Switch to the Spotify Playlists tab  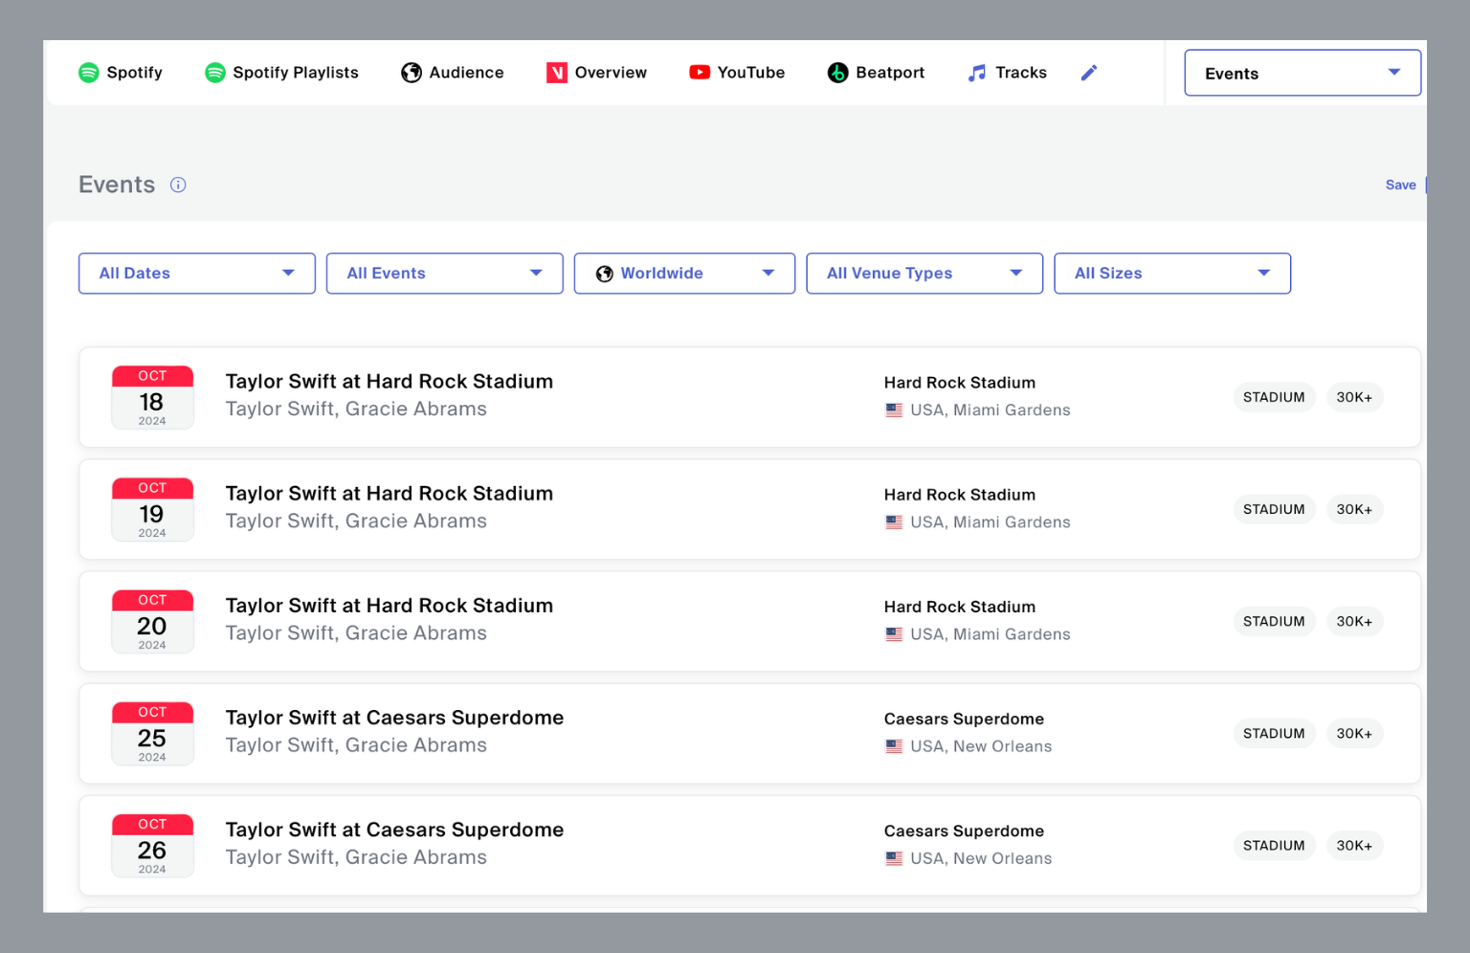[295, 73]
